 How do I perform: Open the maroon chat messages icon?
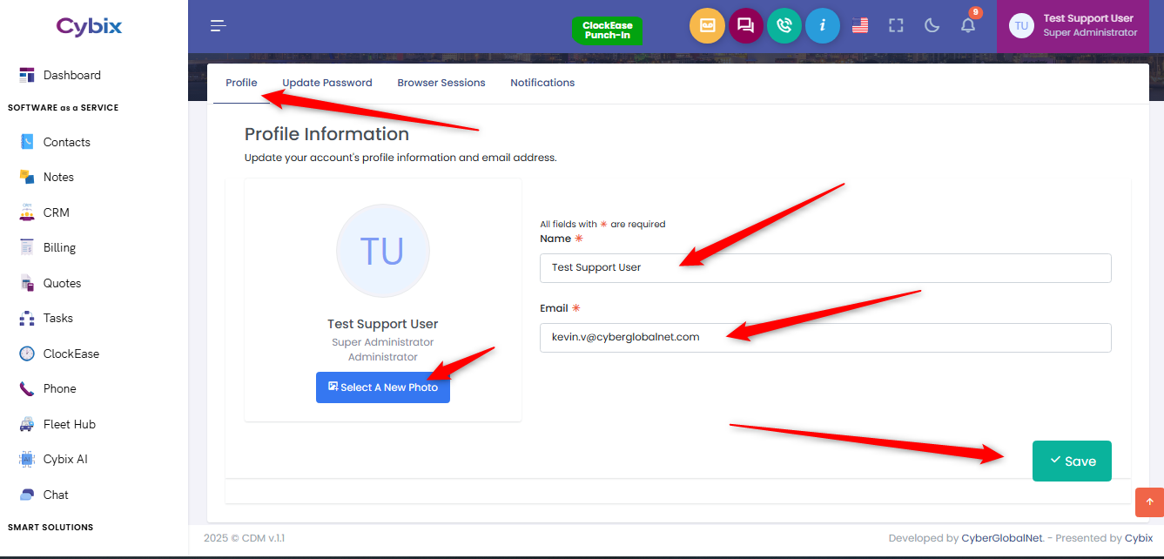click(x=746, y=26)
